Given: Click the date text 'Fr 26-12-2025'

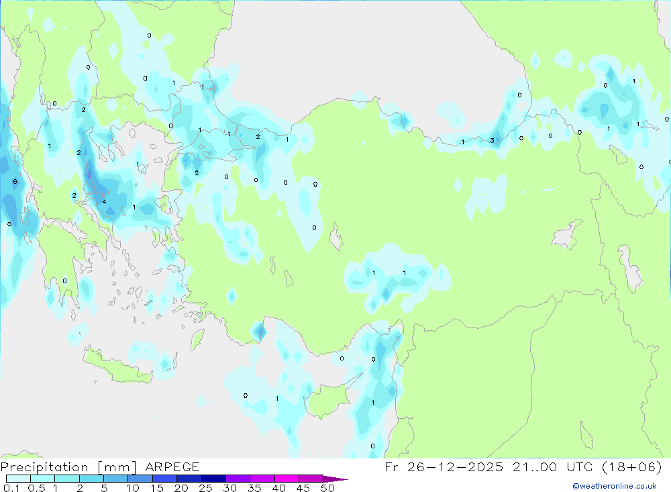Looking at the screenshot, I should point(444,466).
